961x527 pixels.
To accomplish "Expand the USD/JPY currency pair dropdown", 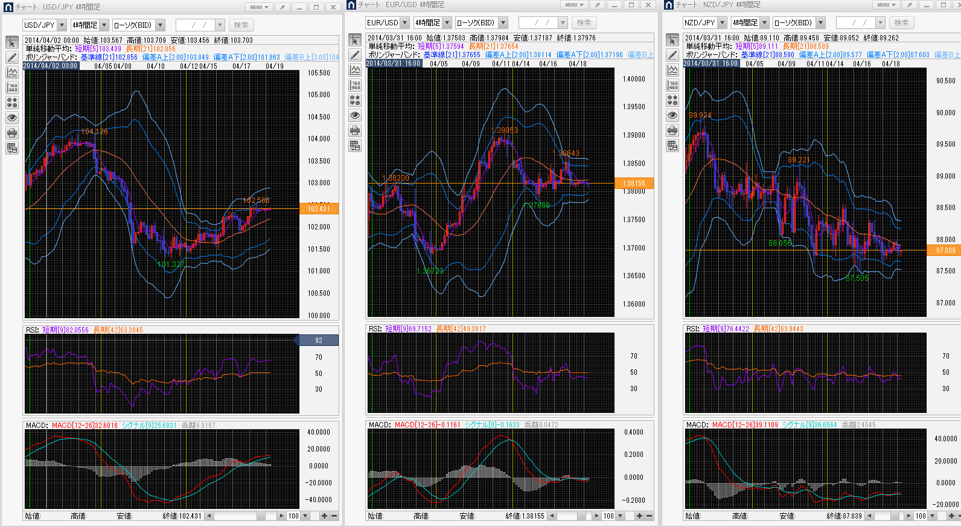I will tap(61, 25).
